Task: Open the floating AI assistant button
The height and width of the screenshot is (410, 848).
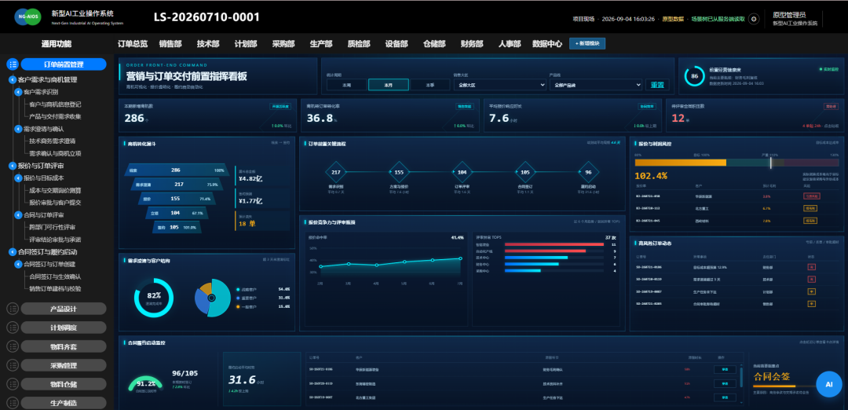Action: [828, 384]
